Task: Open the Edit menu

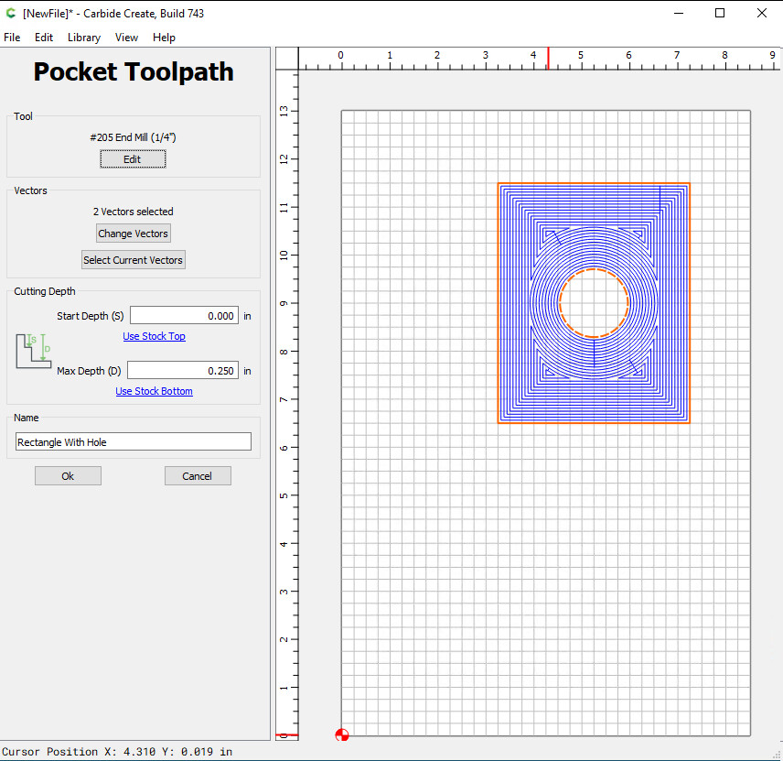Action: (x=44, y=38)
